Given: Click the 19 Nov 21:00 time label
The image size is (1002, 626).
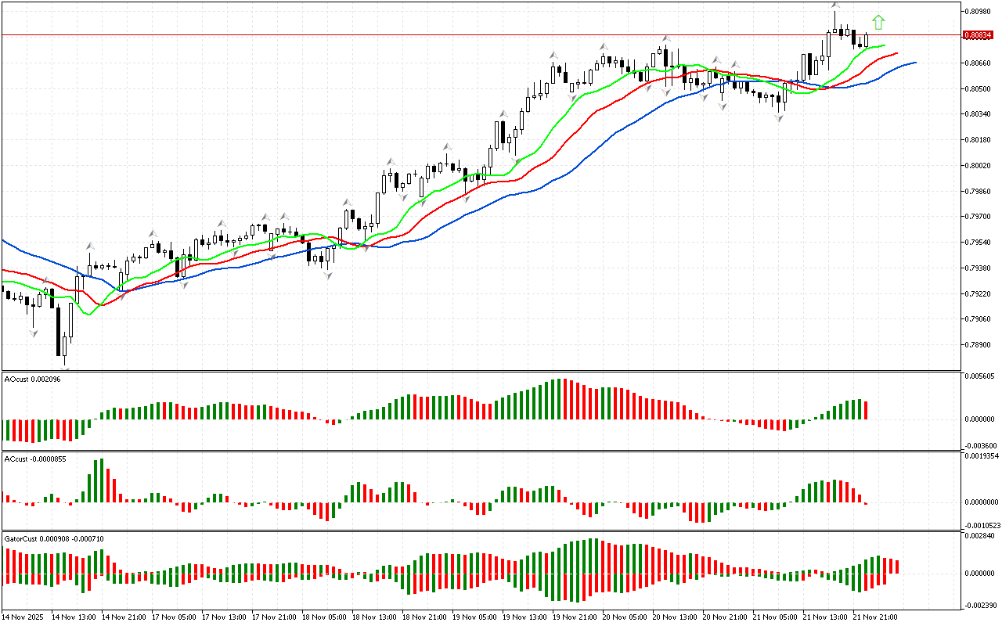Looking at the screenshot, I should (572, 617).
